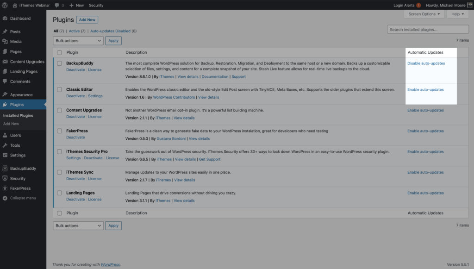
Task: Expand the Help dropdown tab
Action: pyautogui.click(x=458, y=14)
